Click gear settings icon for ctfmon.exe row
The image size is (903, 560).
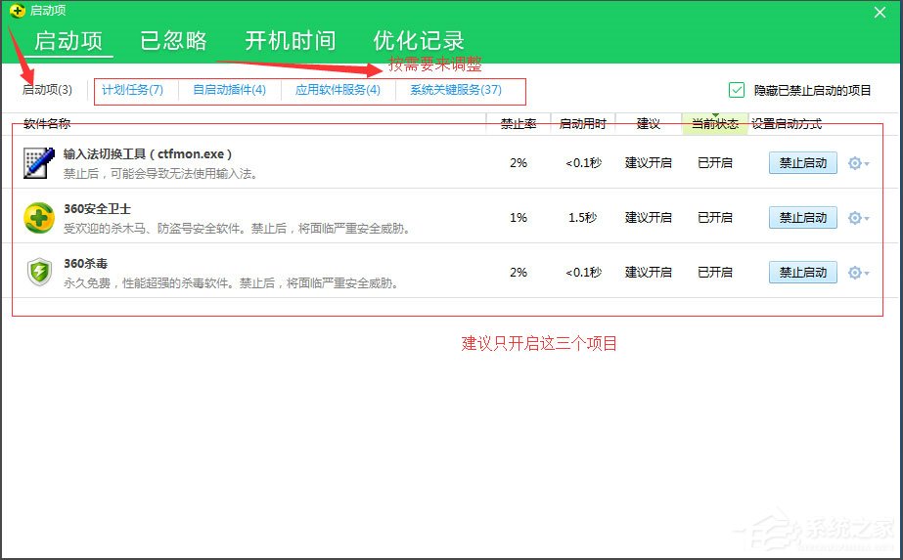pos(855,163)
